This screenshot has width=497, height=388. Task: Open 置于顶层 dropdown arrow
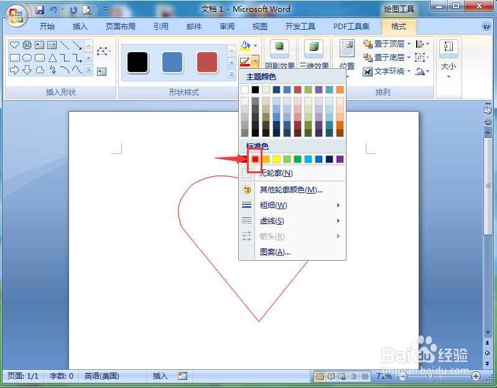pyautogui.click(x=409, y=43)
